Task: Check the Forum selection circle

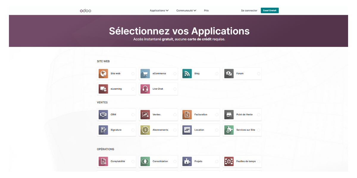Action: coord(258,73)
